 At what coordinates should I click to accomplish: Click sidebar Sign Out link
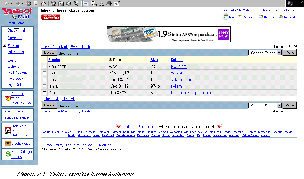[x=14, y=84]
